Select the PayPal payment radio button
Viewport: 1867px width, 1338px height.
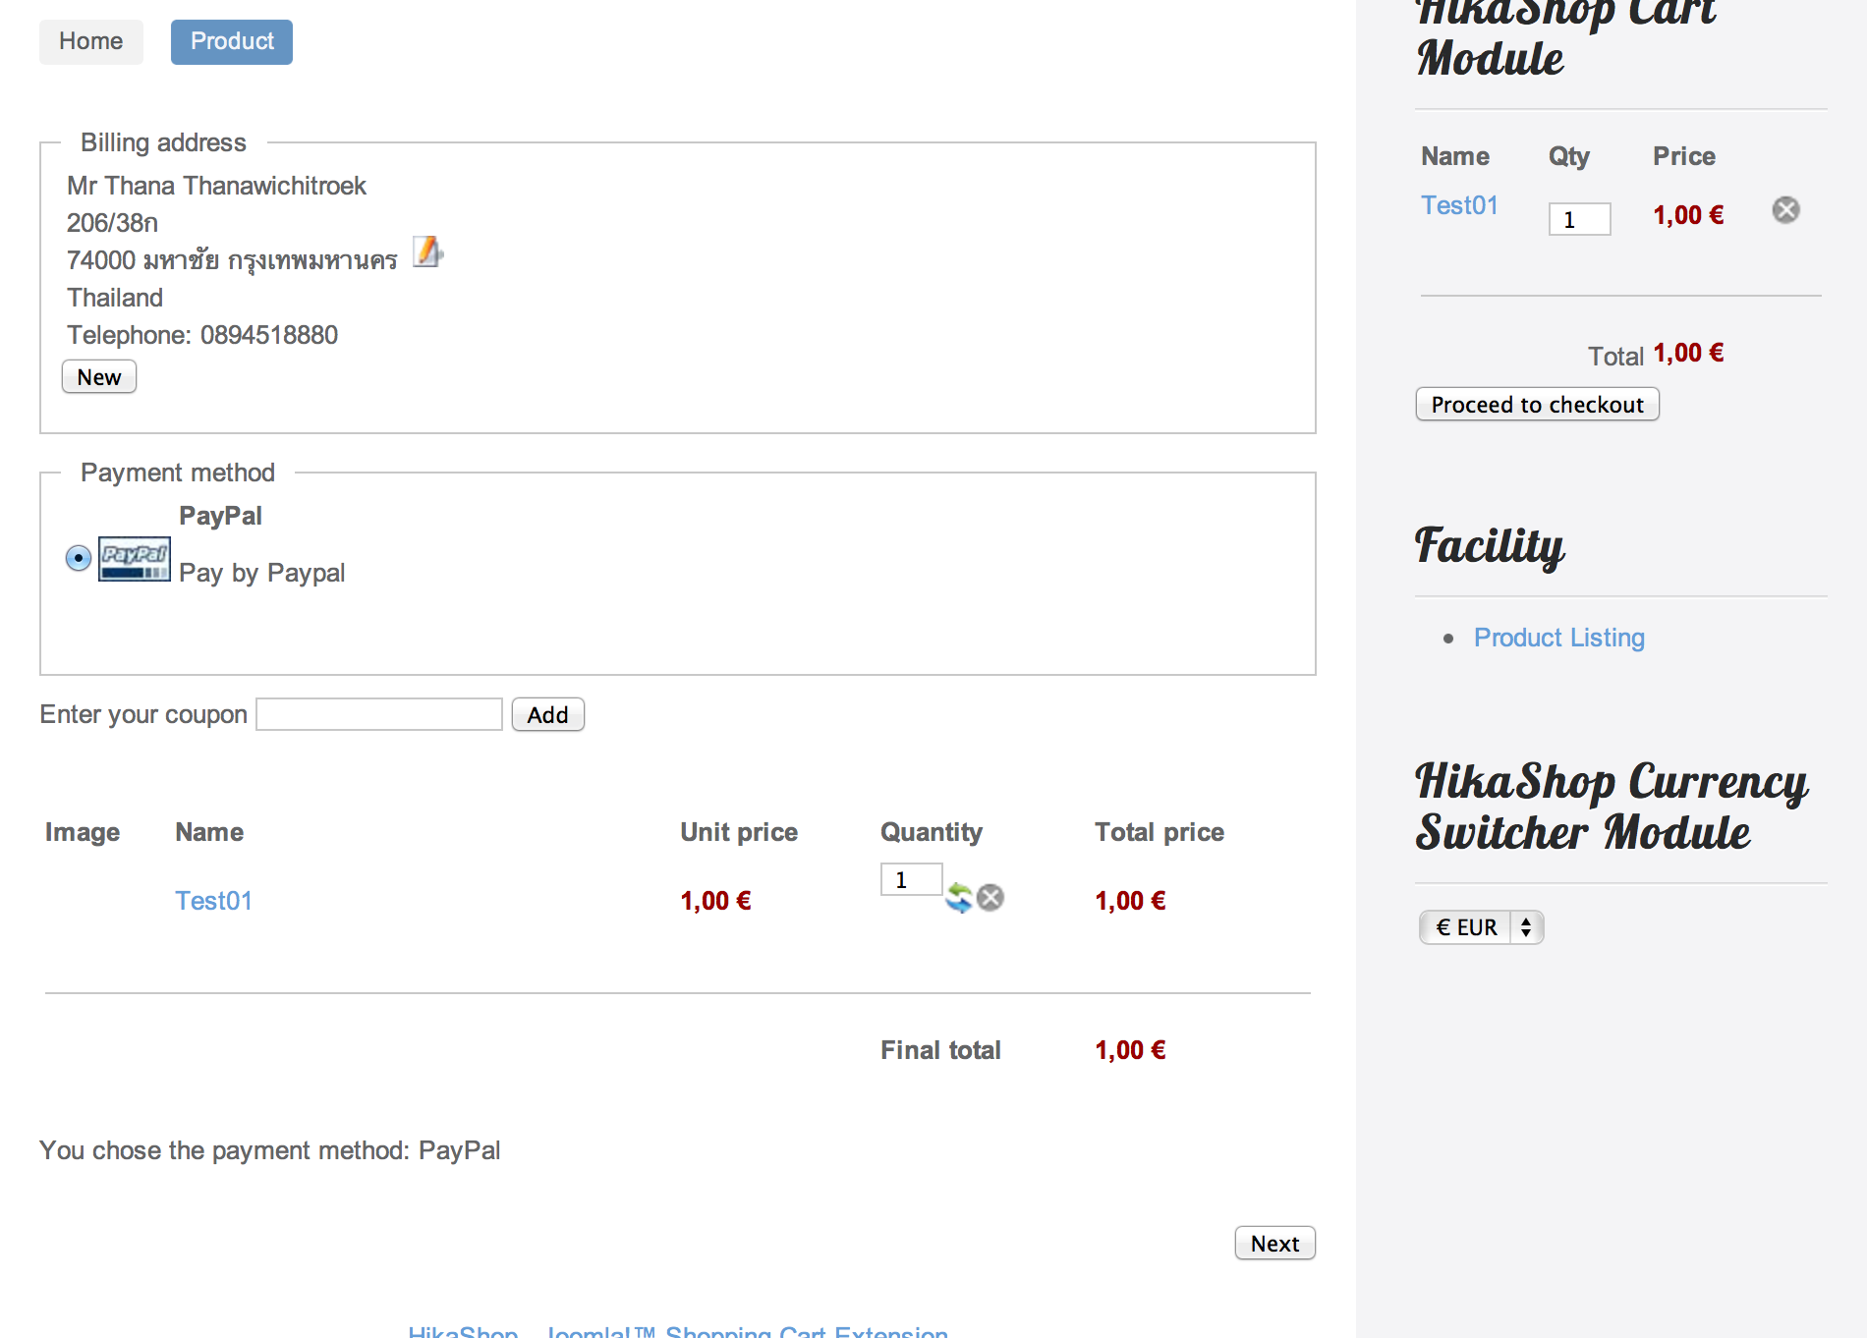coord(79,558)
